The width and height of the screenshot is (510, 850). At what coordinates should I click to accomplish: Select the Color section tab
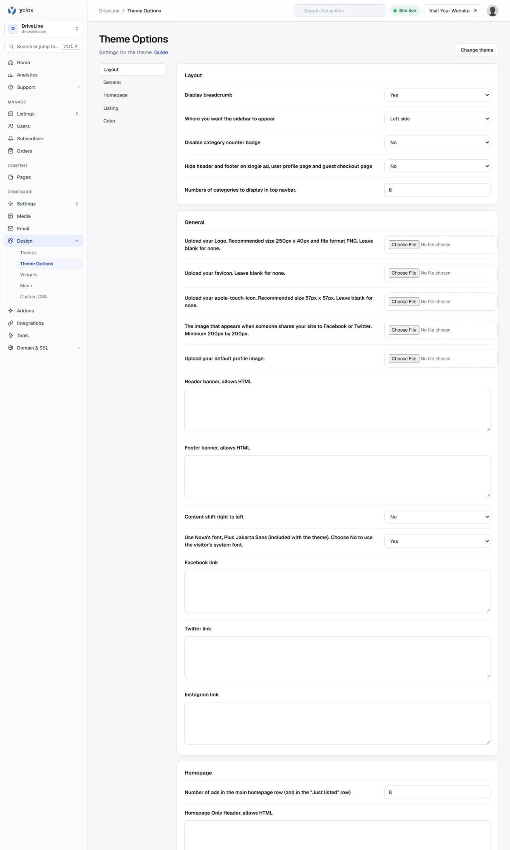tap(133, 121)
